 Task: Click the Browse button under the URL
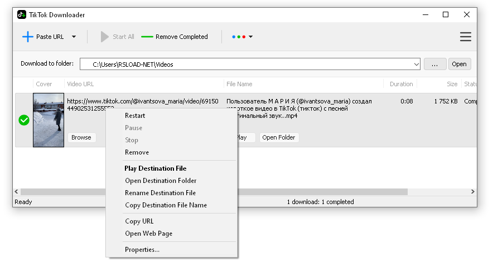click(81, 137)
